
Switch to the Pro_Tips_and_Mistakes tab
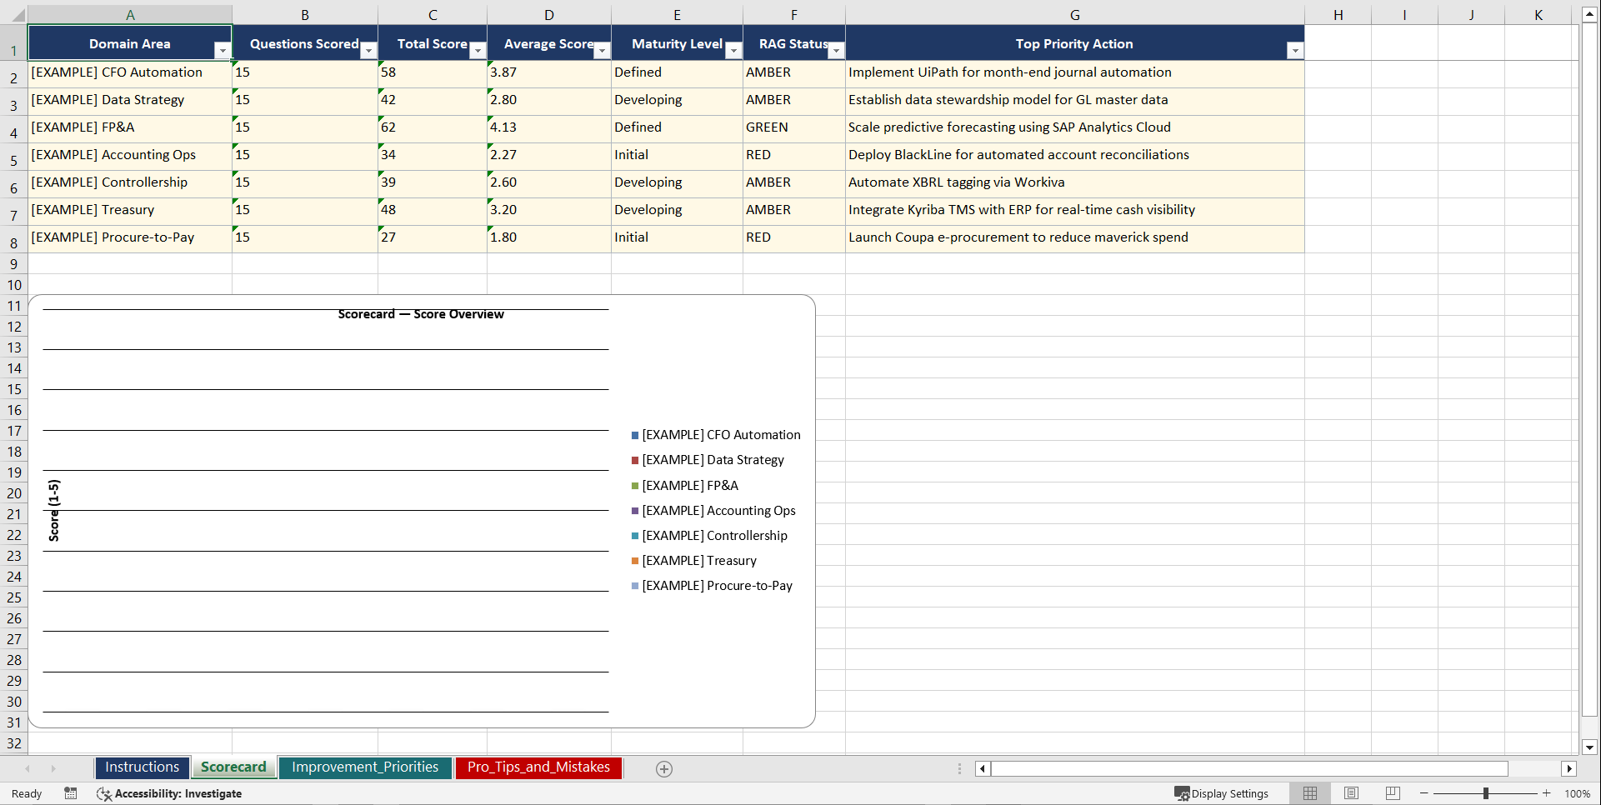[538, 767]
